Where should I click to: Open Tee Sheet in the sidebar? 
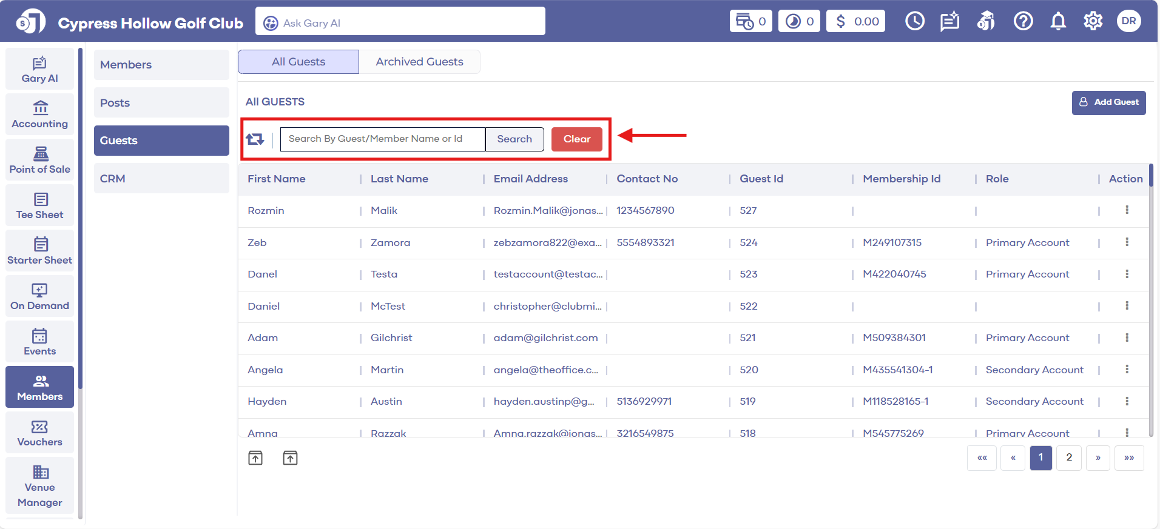40,205
